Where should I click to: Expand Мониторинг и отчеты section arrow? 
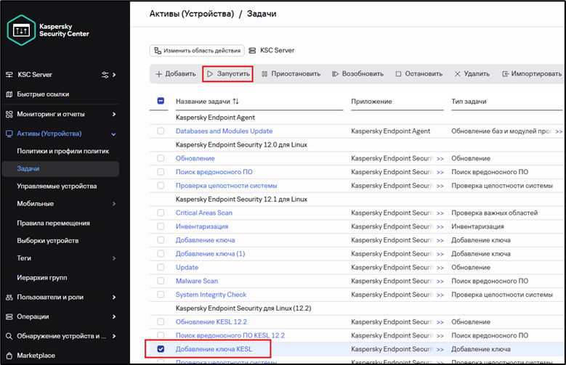[114, 115]
